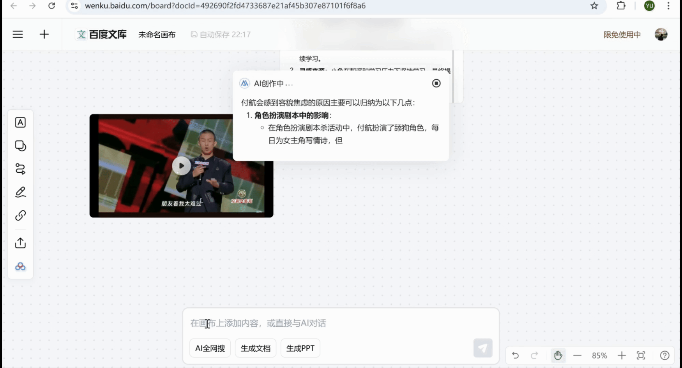Click the Undo arrow icon
Image resolution: width=682 pixels, height=368 pixels.
515,355
